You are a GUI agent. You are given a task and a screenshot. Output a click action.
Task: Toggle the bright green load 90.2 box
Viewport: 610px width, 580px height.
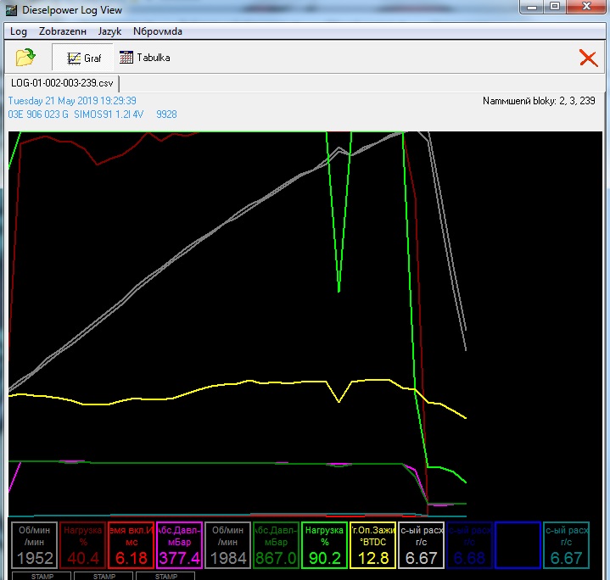click(x=324, y=544)
